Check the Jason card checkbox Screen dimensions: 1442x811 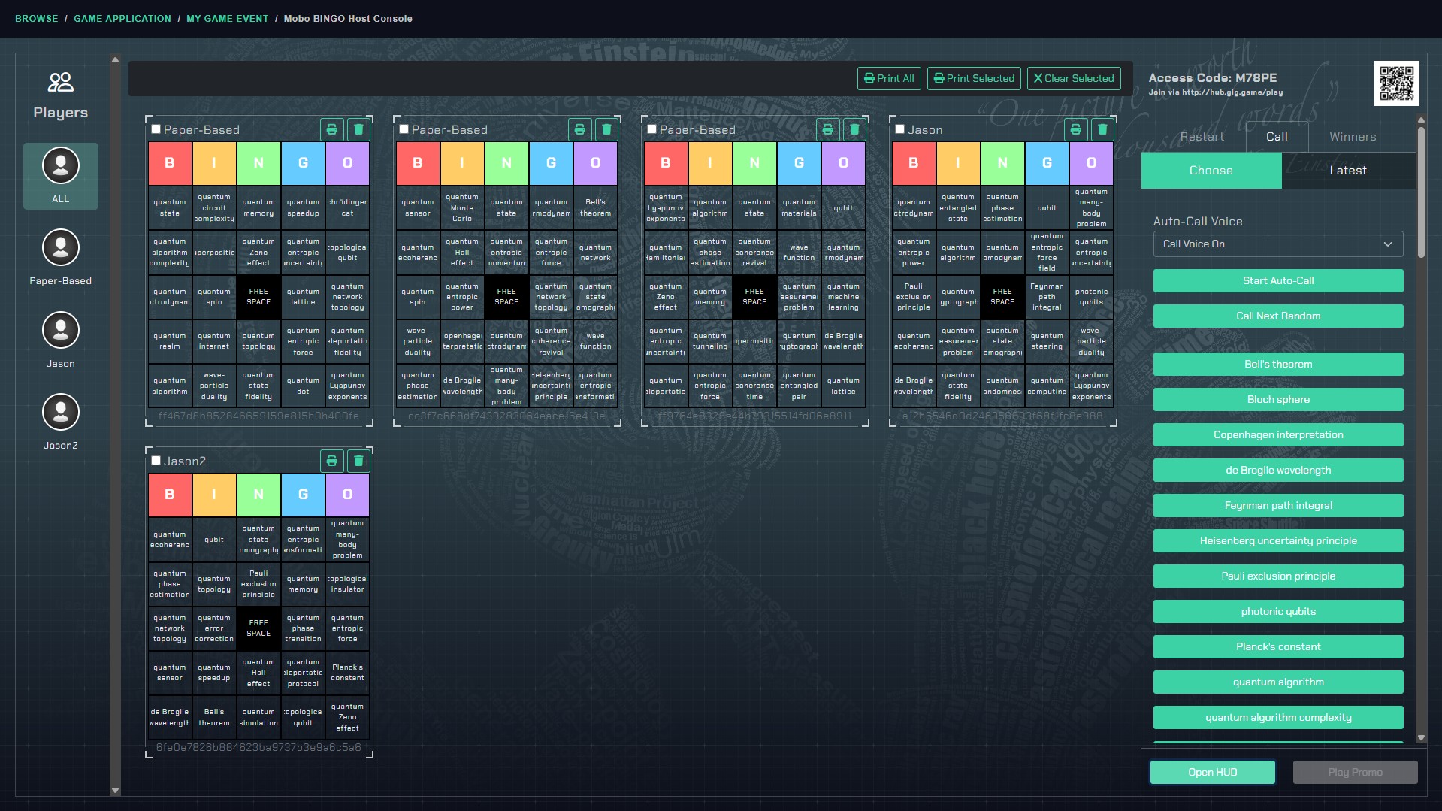tap(899, 129)
